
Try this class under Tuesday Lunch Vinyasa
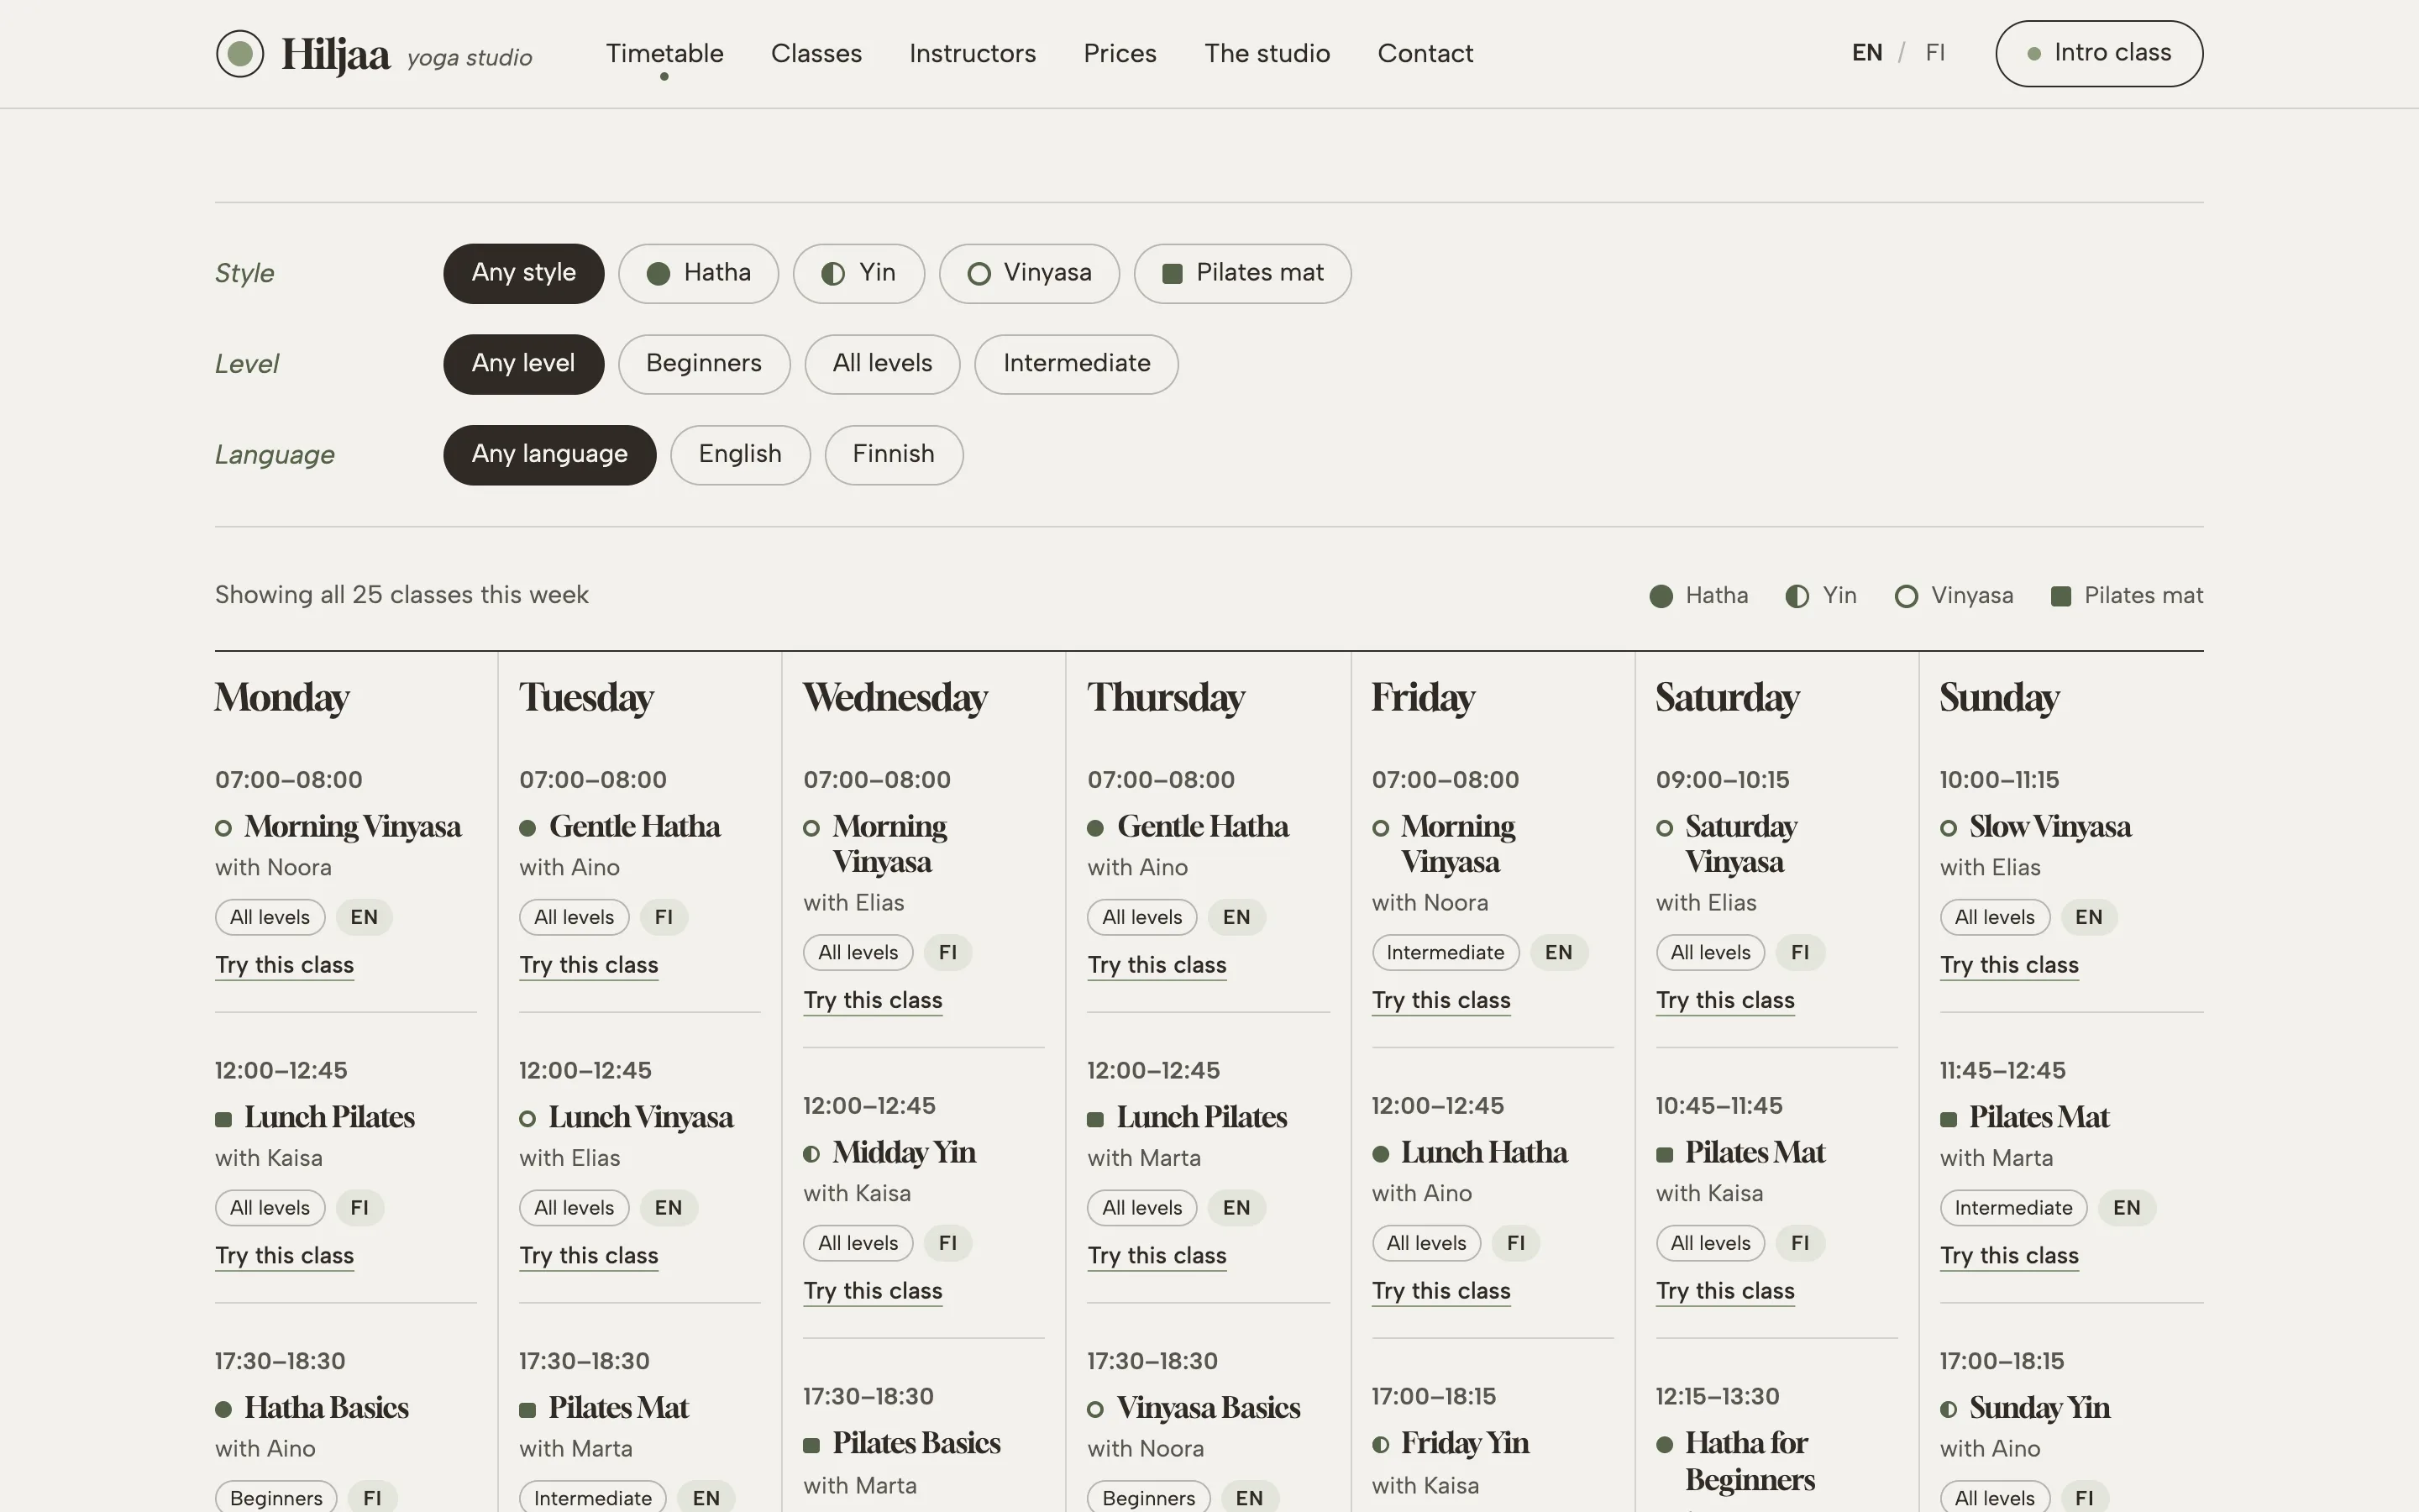click(589, 1257)
